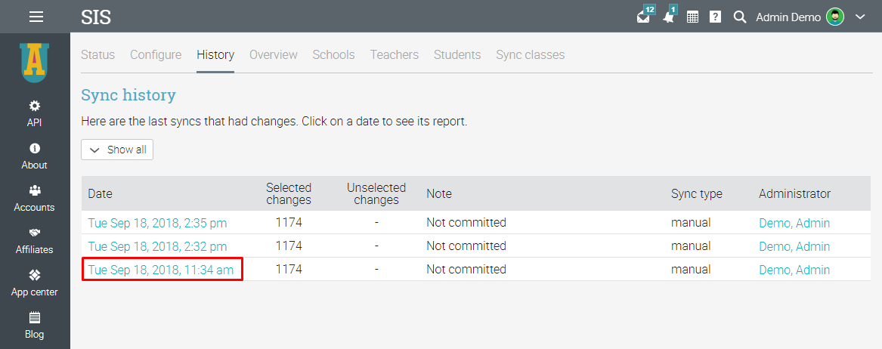Click the school logo in sidebar
This screenshot has height=349, width=882.
click(35, 63)
